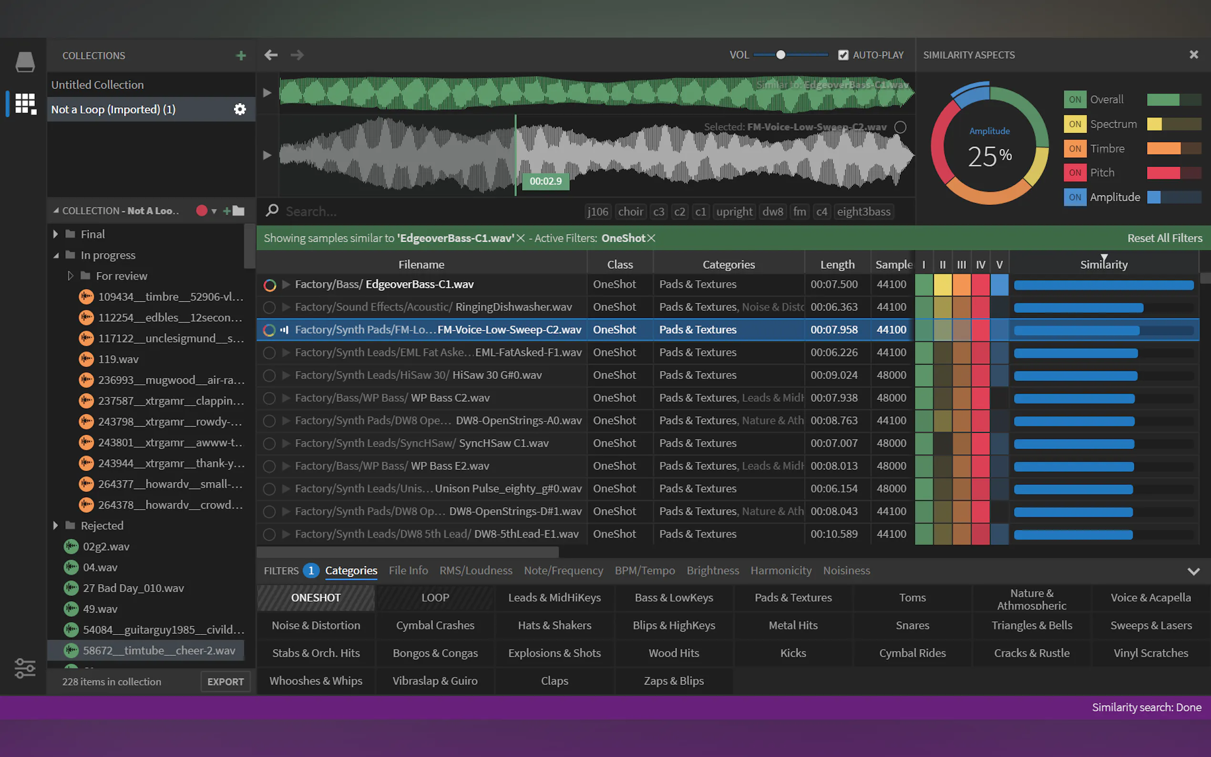The image size is (1211, 757).
Task: Open the drive library icon in left sidebar
Action: (x=24, y=62)
